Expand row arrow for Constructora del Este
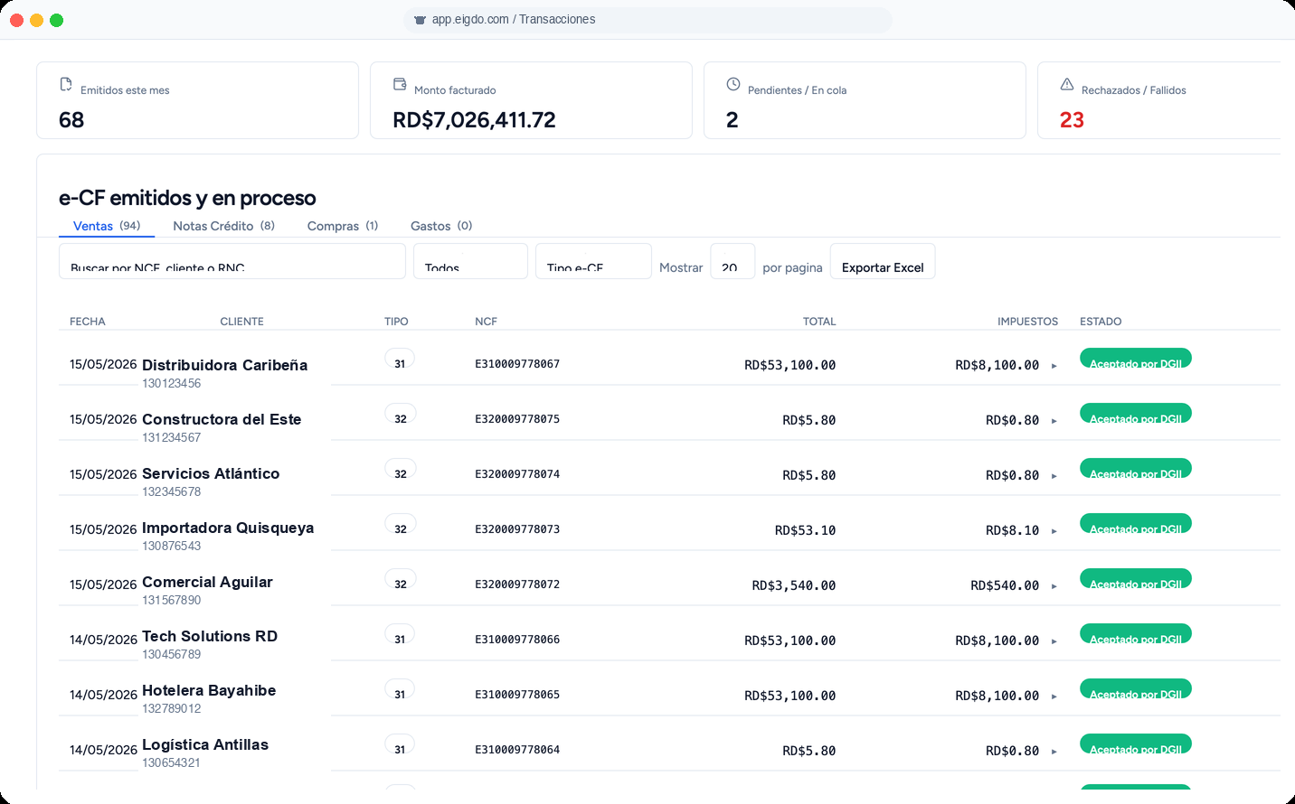The width and height of the screenshot is (1295, 804). pos(1054,421)
